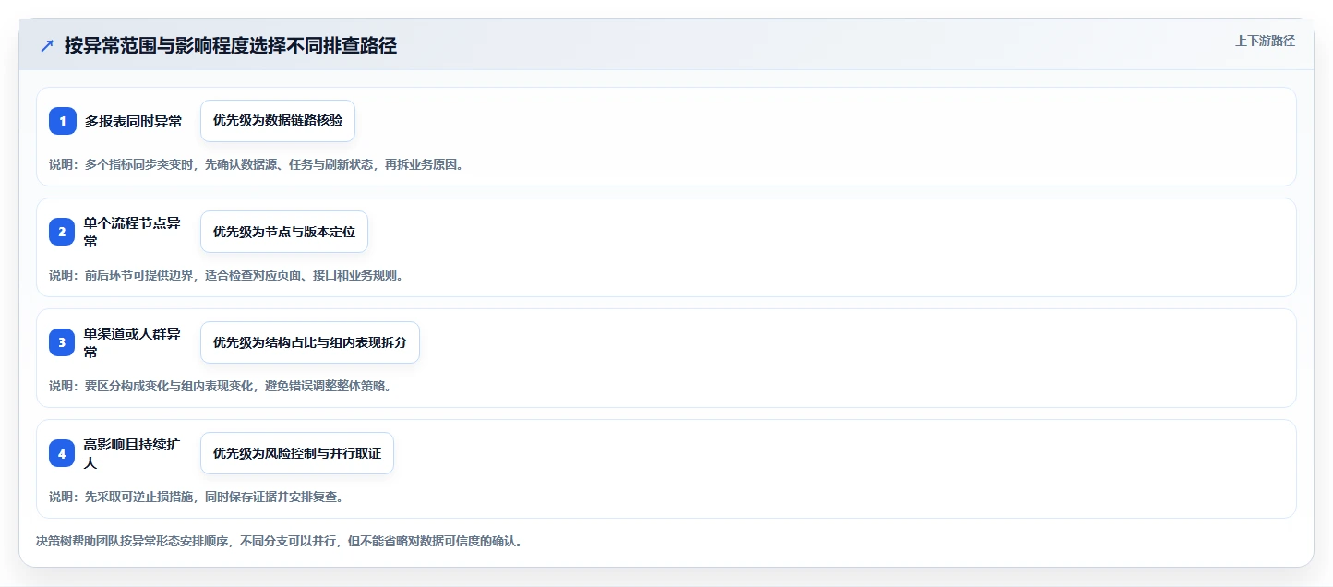Click the 优先级为节点与版本定位 button

point(284,232)
